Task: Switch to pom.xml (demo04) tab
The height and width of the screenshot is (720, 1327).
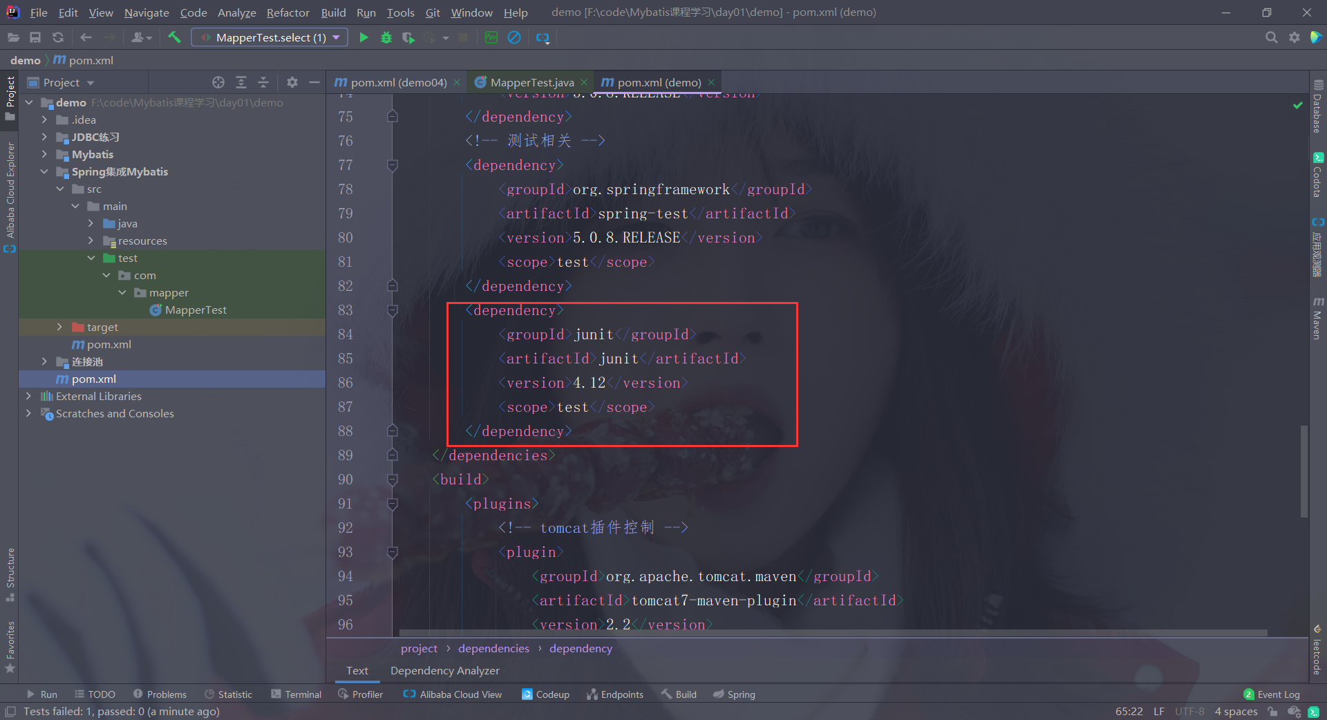Action: (x=397, y=82)
